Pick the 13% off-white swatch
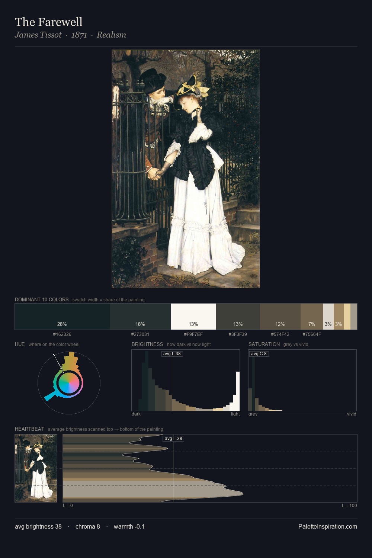372x558 pixels. 193,317
